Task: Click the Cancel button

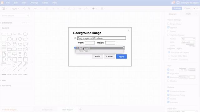Action: [109, 57]
